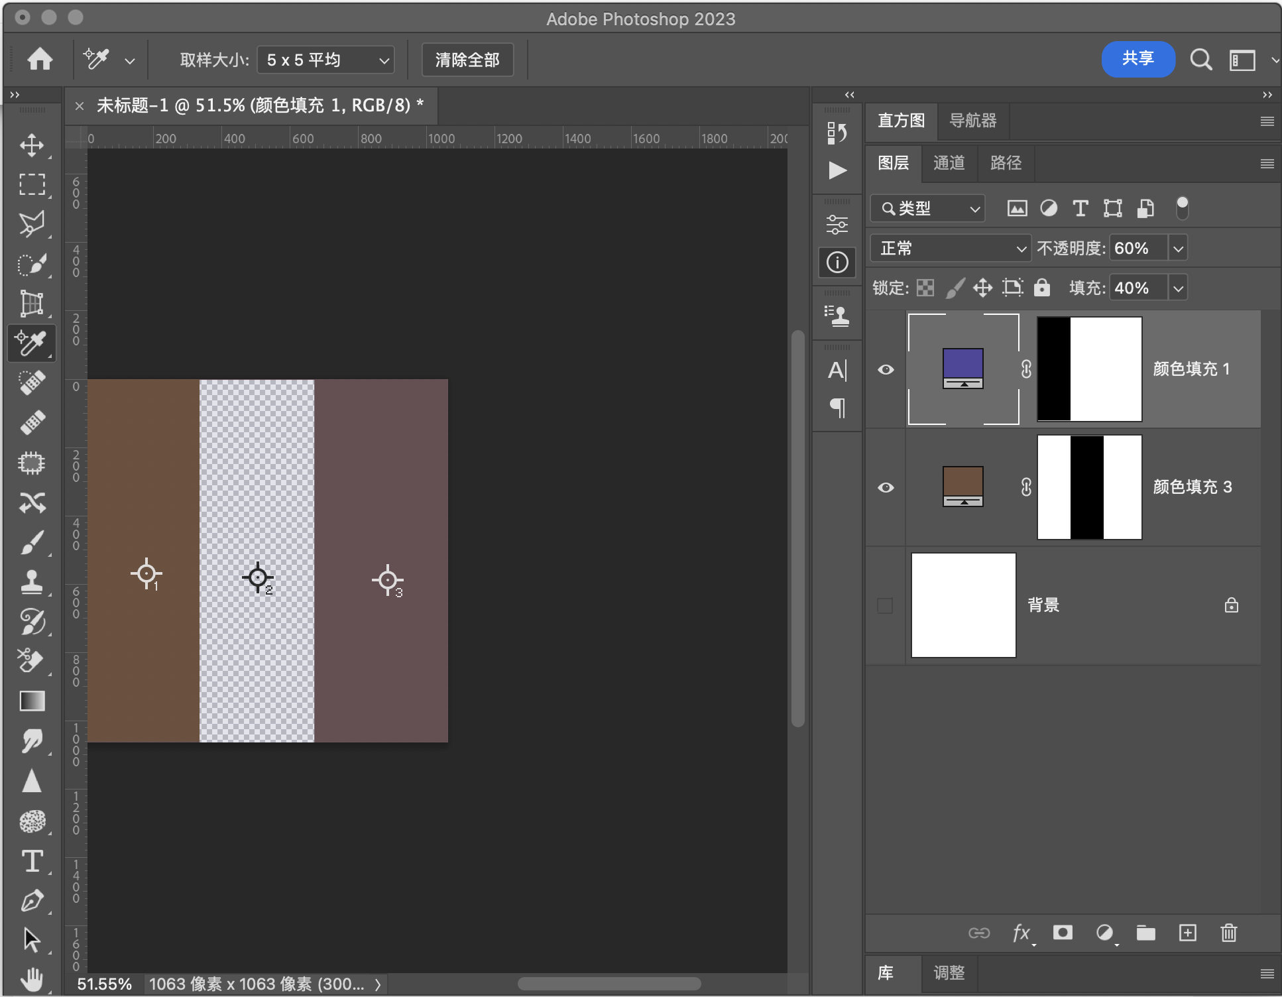Toggle lock all padlock icon
This screenshot has width=1282, height=997.
pyautogui.click(x=1042, y=287)
